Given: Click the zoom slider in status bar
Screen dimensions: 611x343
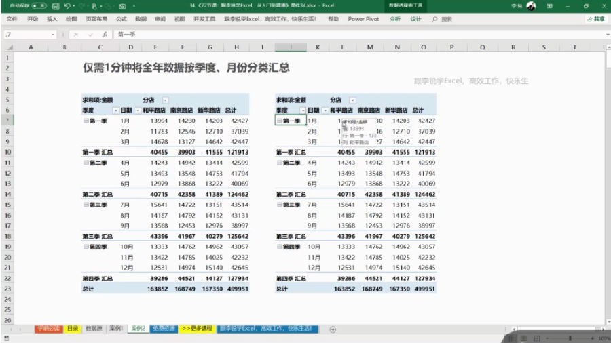Looking at the screenshot, I should click(570, 338).
